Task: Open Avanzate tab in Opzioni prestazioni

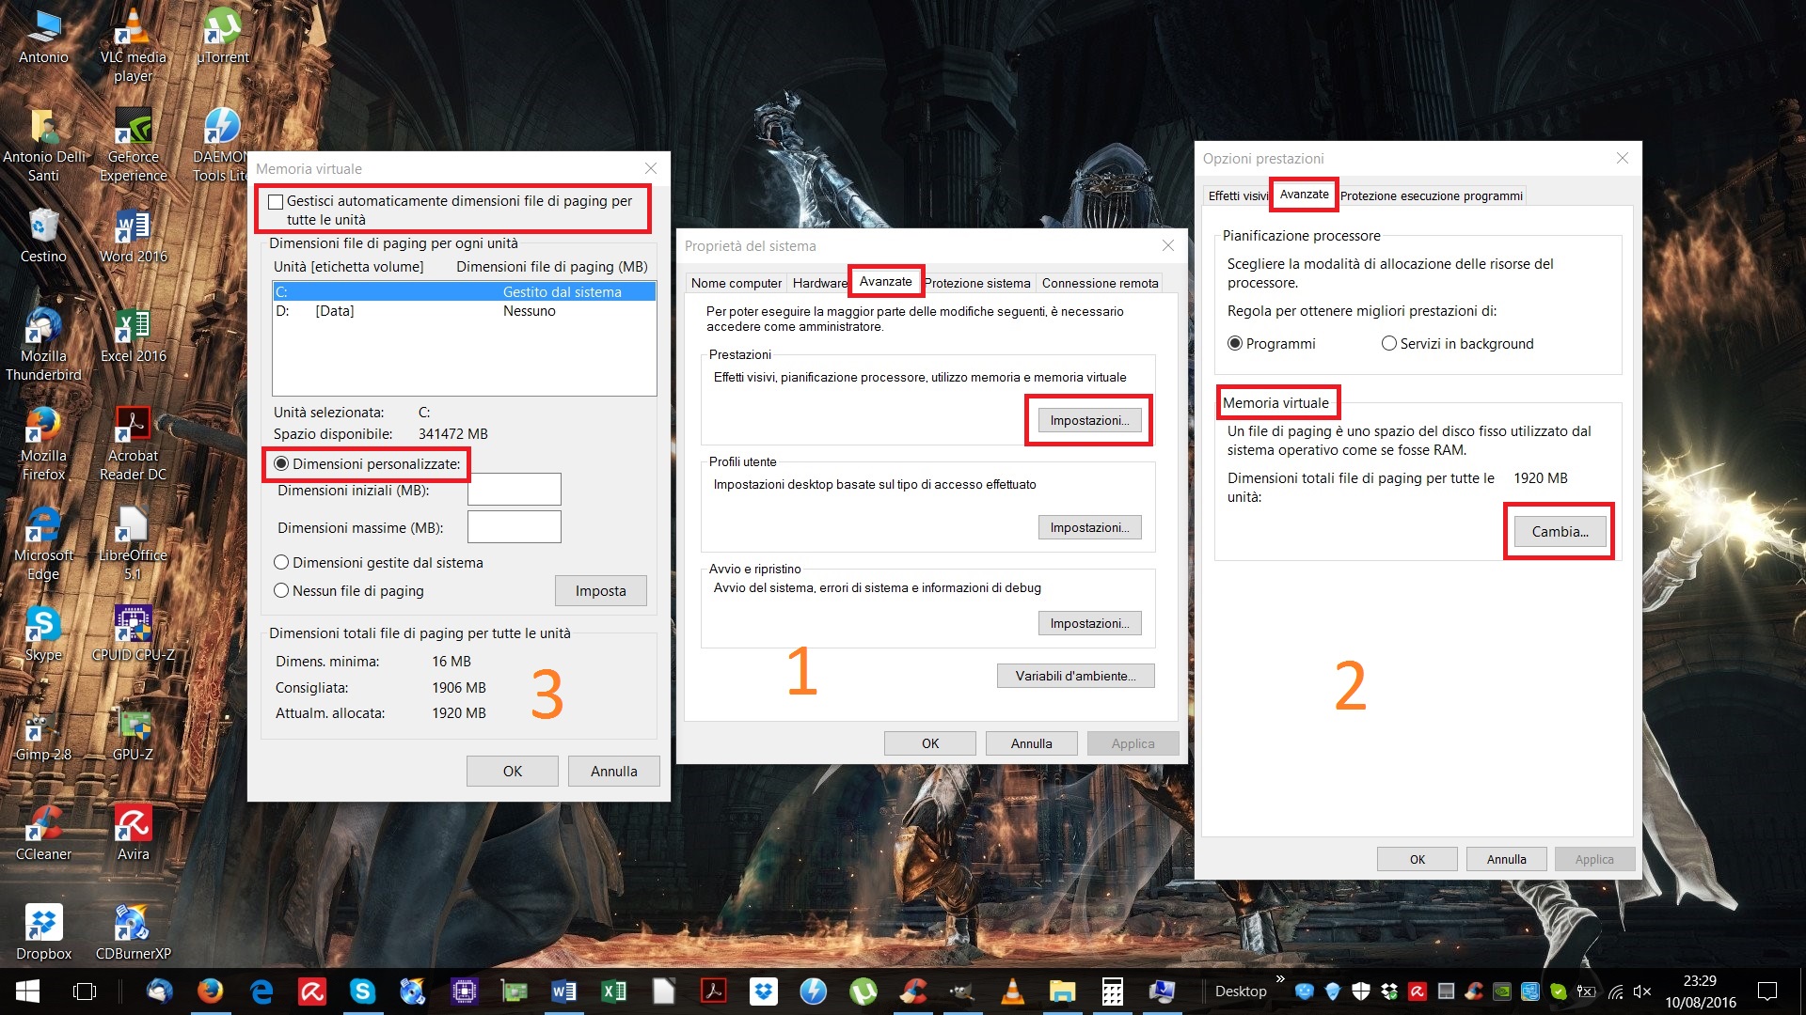Action: tap(1304, 195)
